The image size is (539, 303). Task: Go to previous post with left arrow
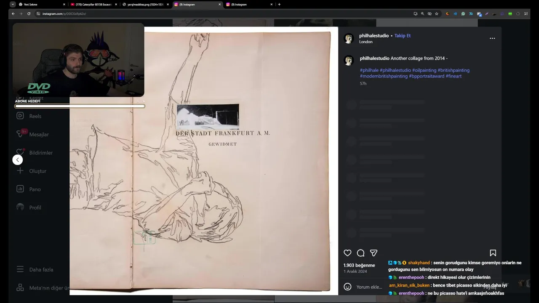click(x=17, y=160)
